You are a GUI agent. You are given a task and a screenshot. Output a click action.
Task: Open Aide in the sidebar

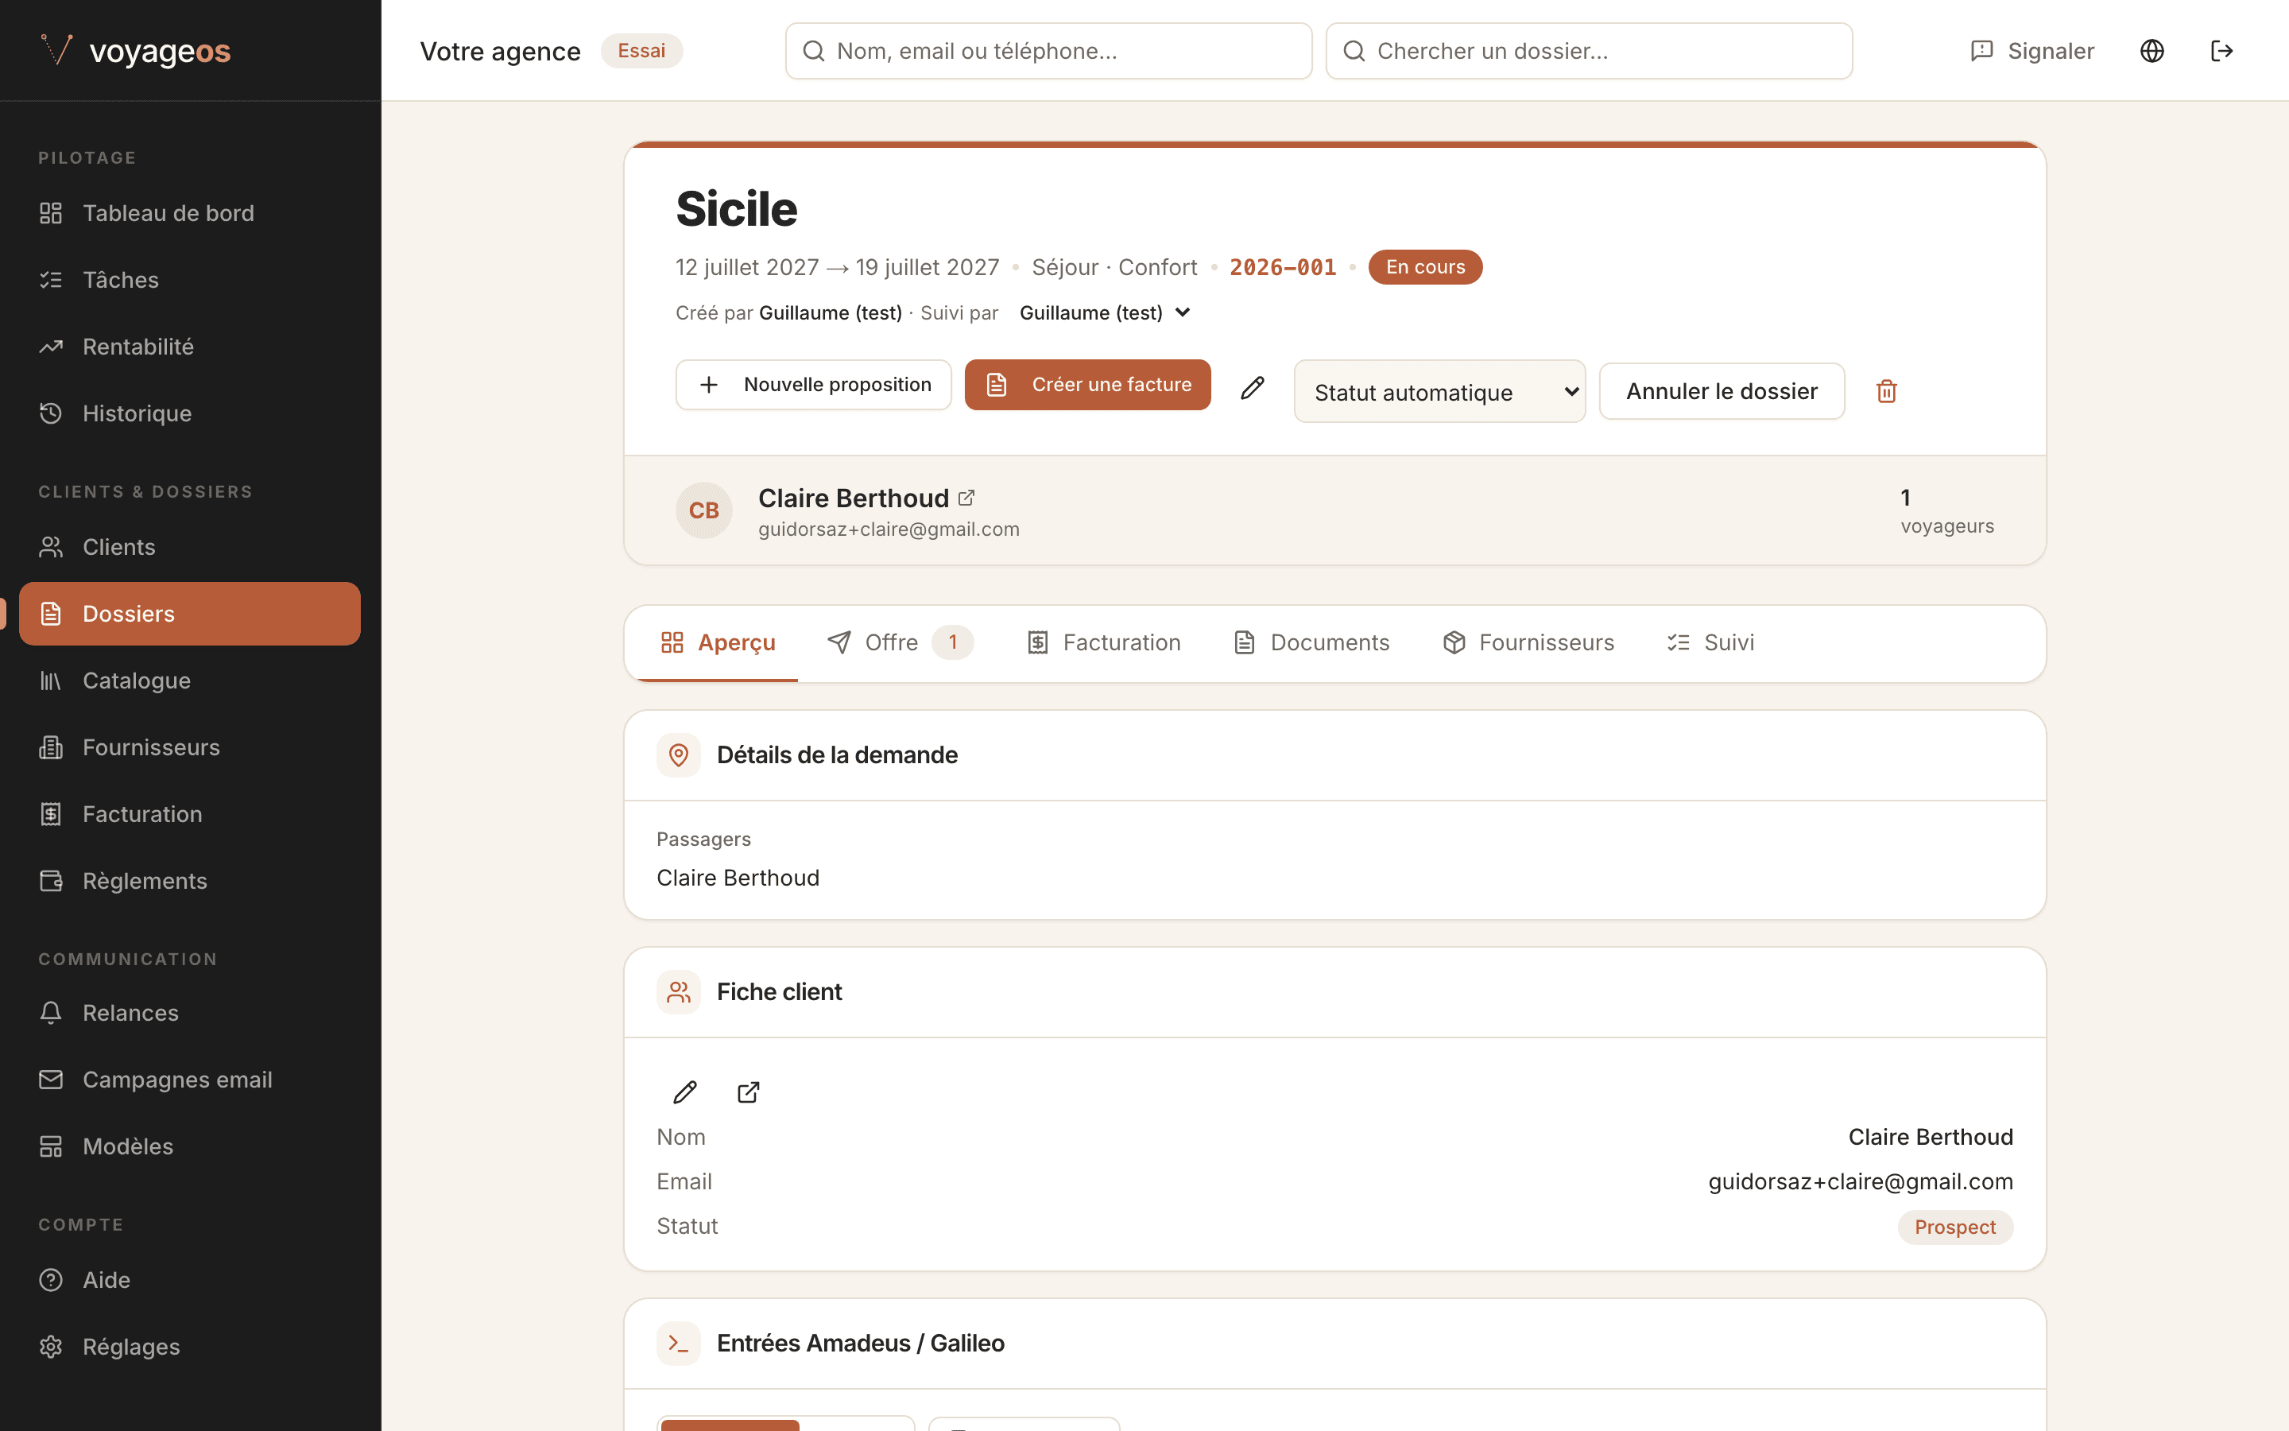(190, 1280)
